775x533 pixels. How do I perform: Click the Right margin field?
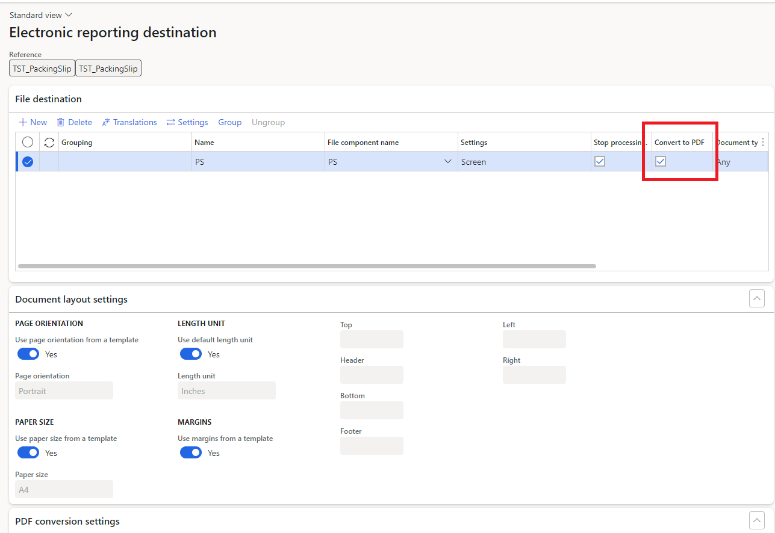tap(534, 375)
